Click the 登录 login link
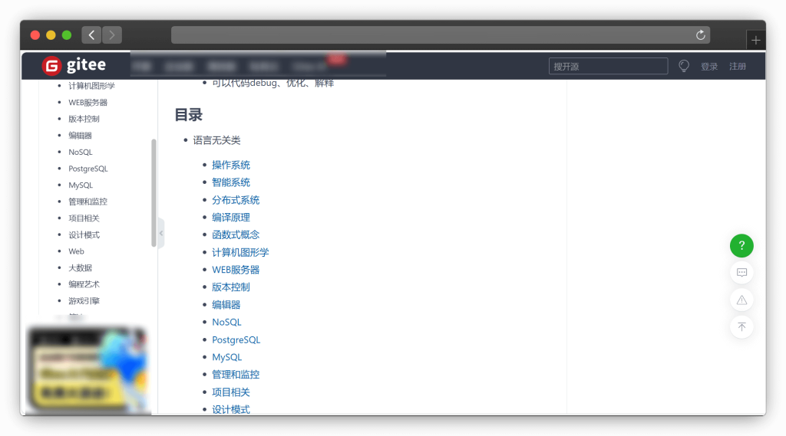 708,67
